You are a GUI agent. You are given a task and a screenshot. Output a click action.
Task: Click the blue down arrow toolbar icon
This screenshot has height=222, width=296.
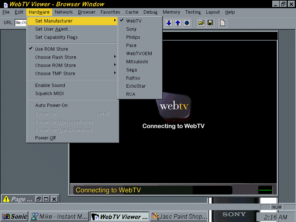click(169, 23)
